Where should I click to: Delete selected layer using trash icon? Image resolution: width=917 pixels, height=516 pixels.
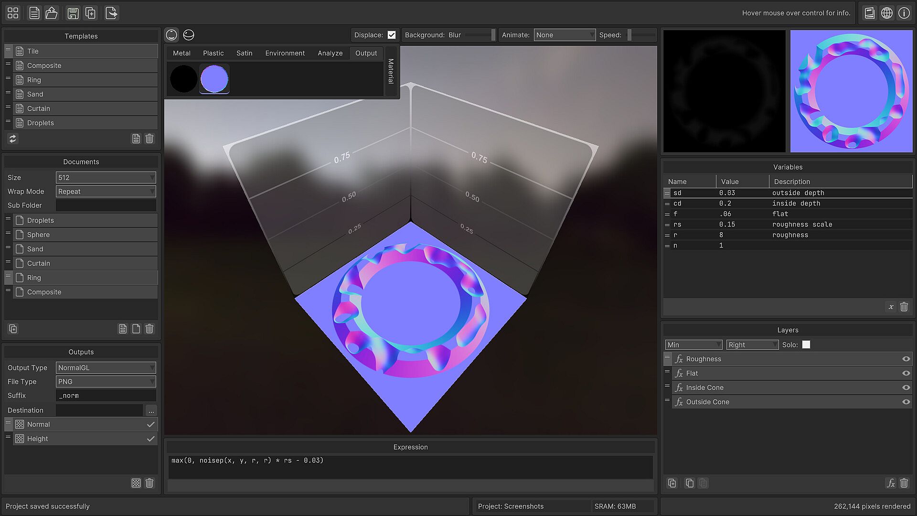click(904, 483)
